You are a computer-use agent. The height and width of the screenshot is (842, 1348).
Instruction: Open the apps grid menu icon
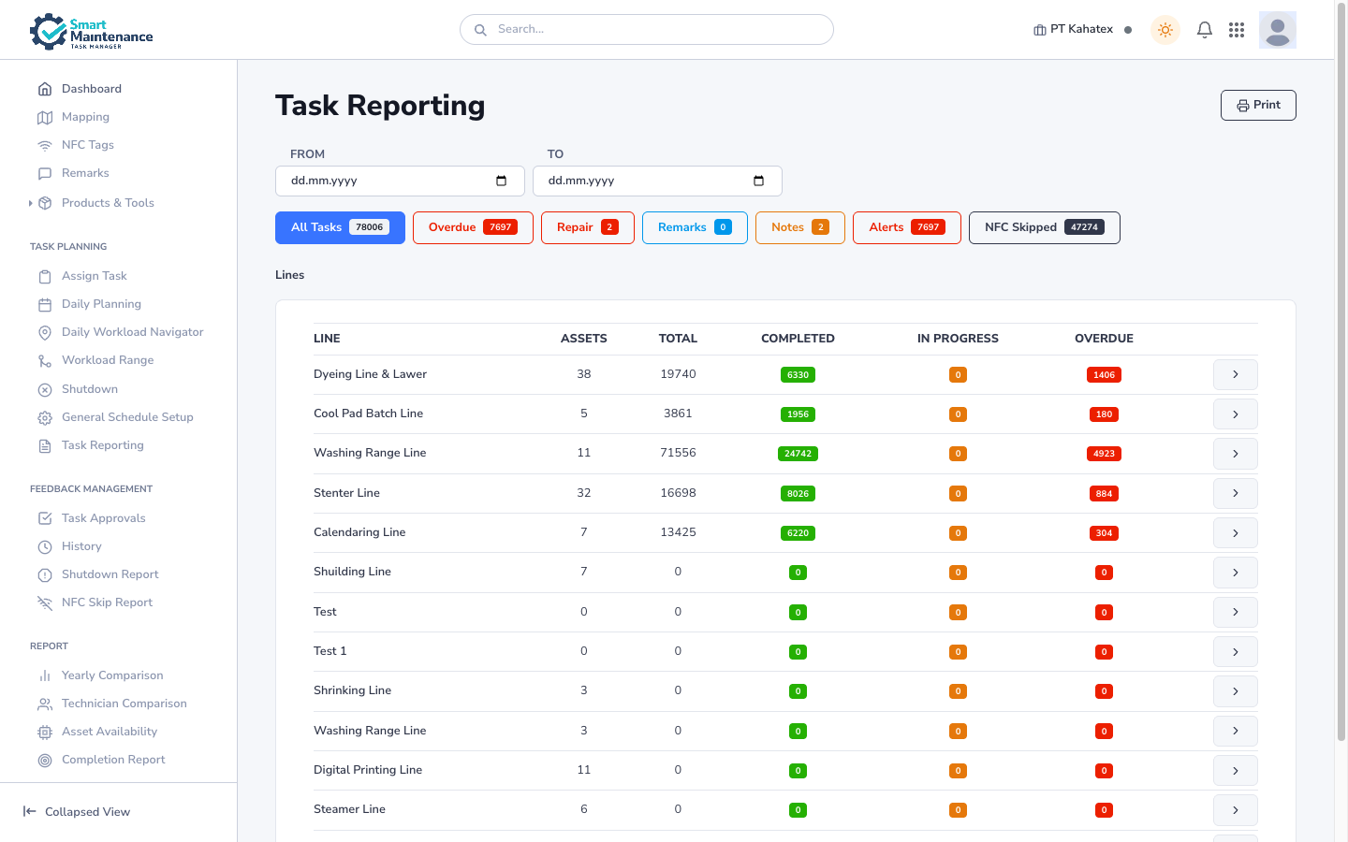pos(1237,30)
